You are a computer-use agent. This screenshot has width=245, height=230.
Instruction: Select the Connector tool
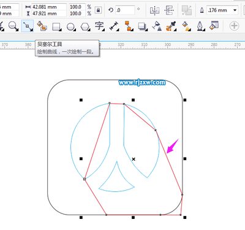pos(129,26)
